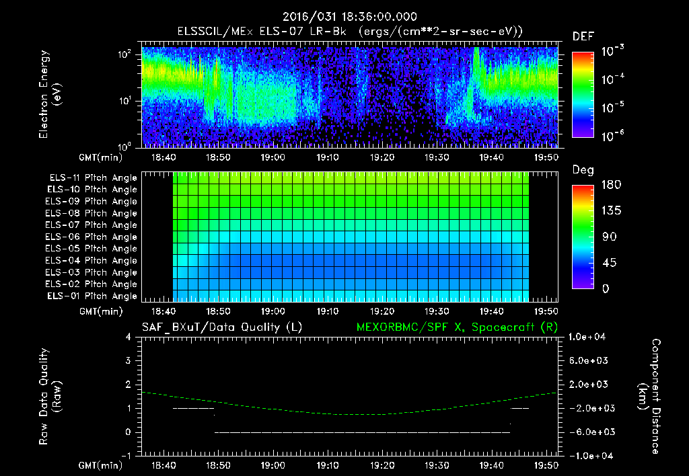689x476 pixels.
Task: Click 19:10 tick label under bottom panel
Action: click(x=328, y=465)
